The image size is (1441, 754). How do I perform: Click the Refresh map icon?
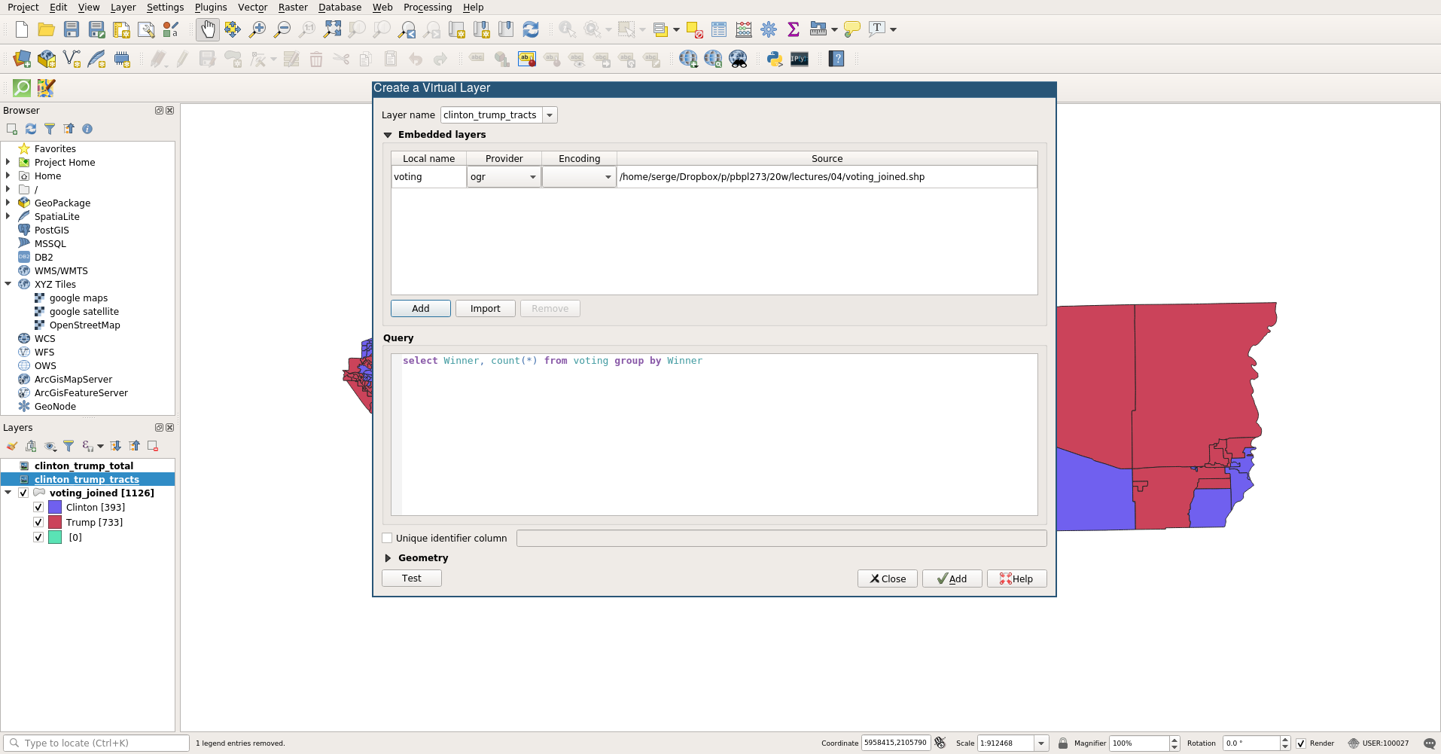531,29
